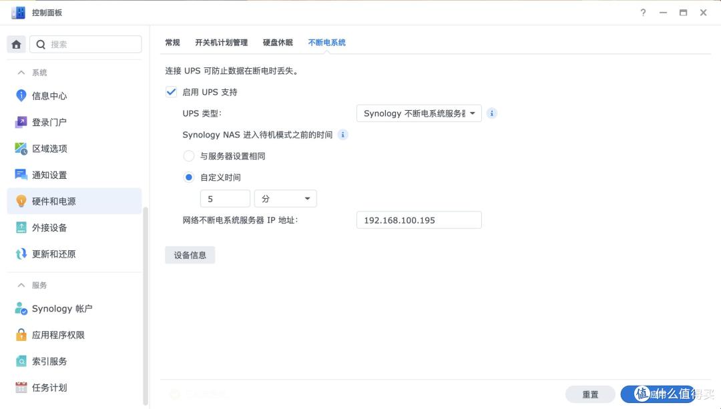
Task: Click the sidebar vertical scrollbar
Action: (146, 306)
